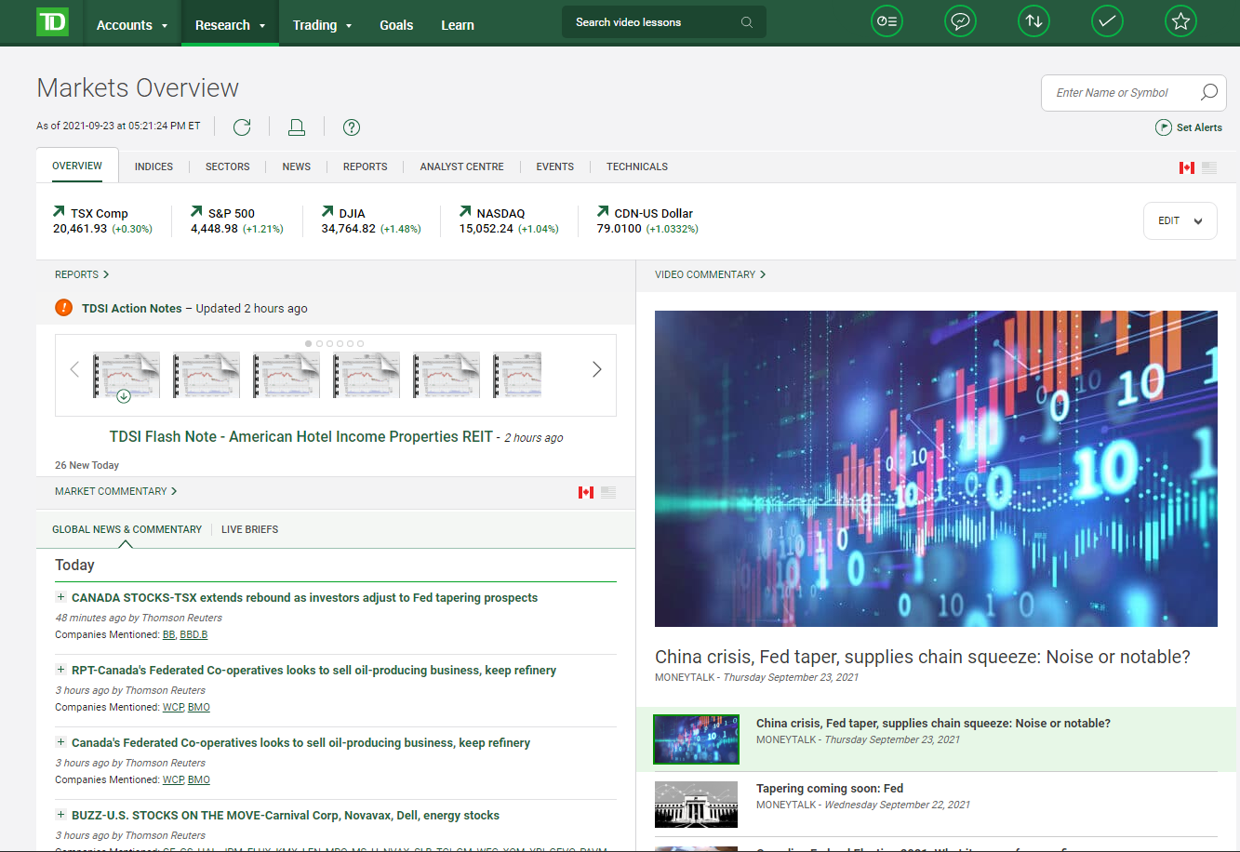The width and height of the screenshot is (1240, 852).
Task: Switch to the ANALYST CENTRE tab
Action: pos(461,166)
